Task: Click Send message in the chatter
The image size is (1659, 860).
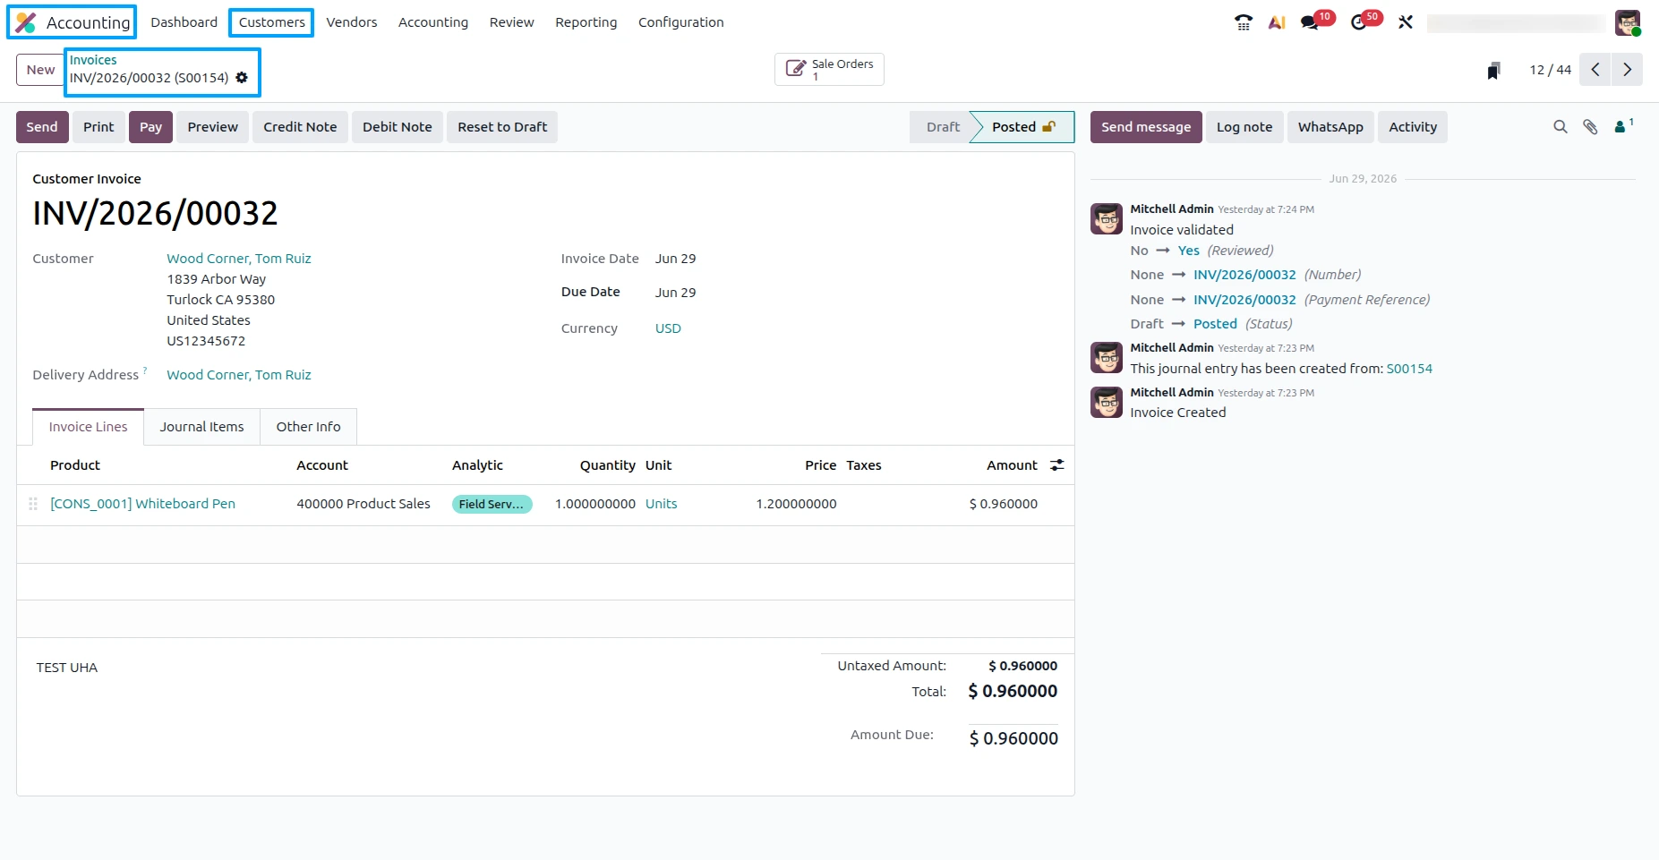Action: pyautogui.click(x=1146, y=127)
